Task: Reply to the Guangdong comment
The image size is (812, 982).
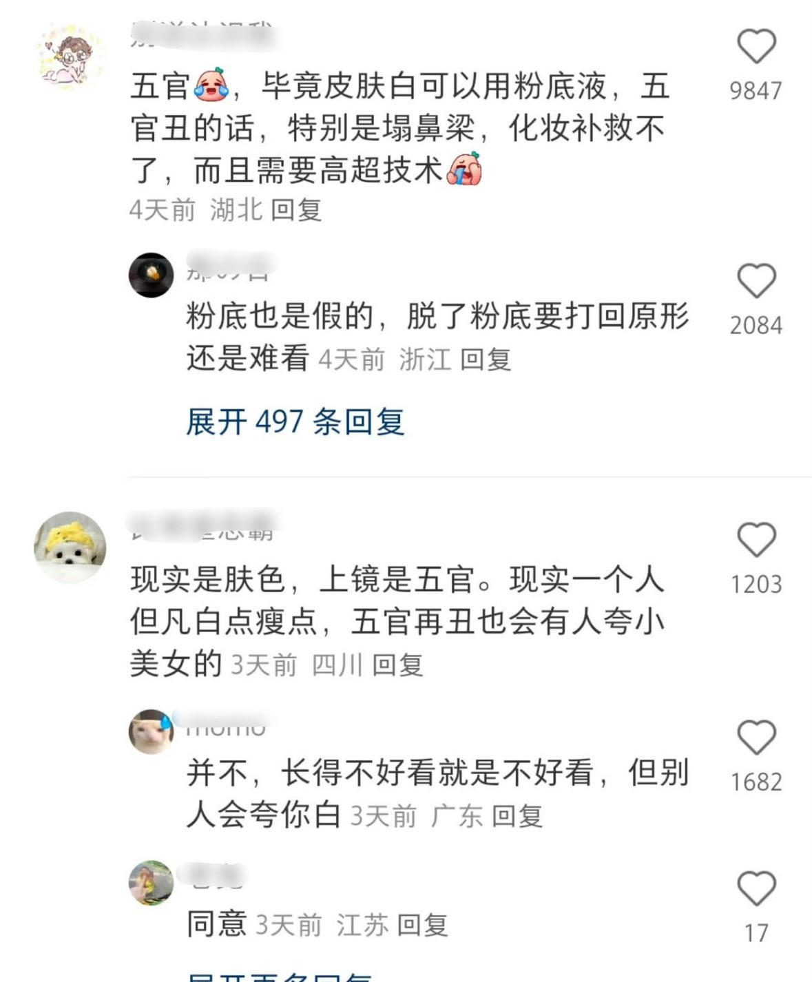Action: click(517, 816)
